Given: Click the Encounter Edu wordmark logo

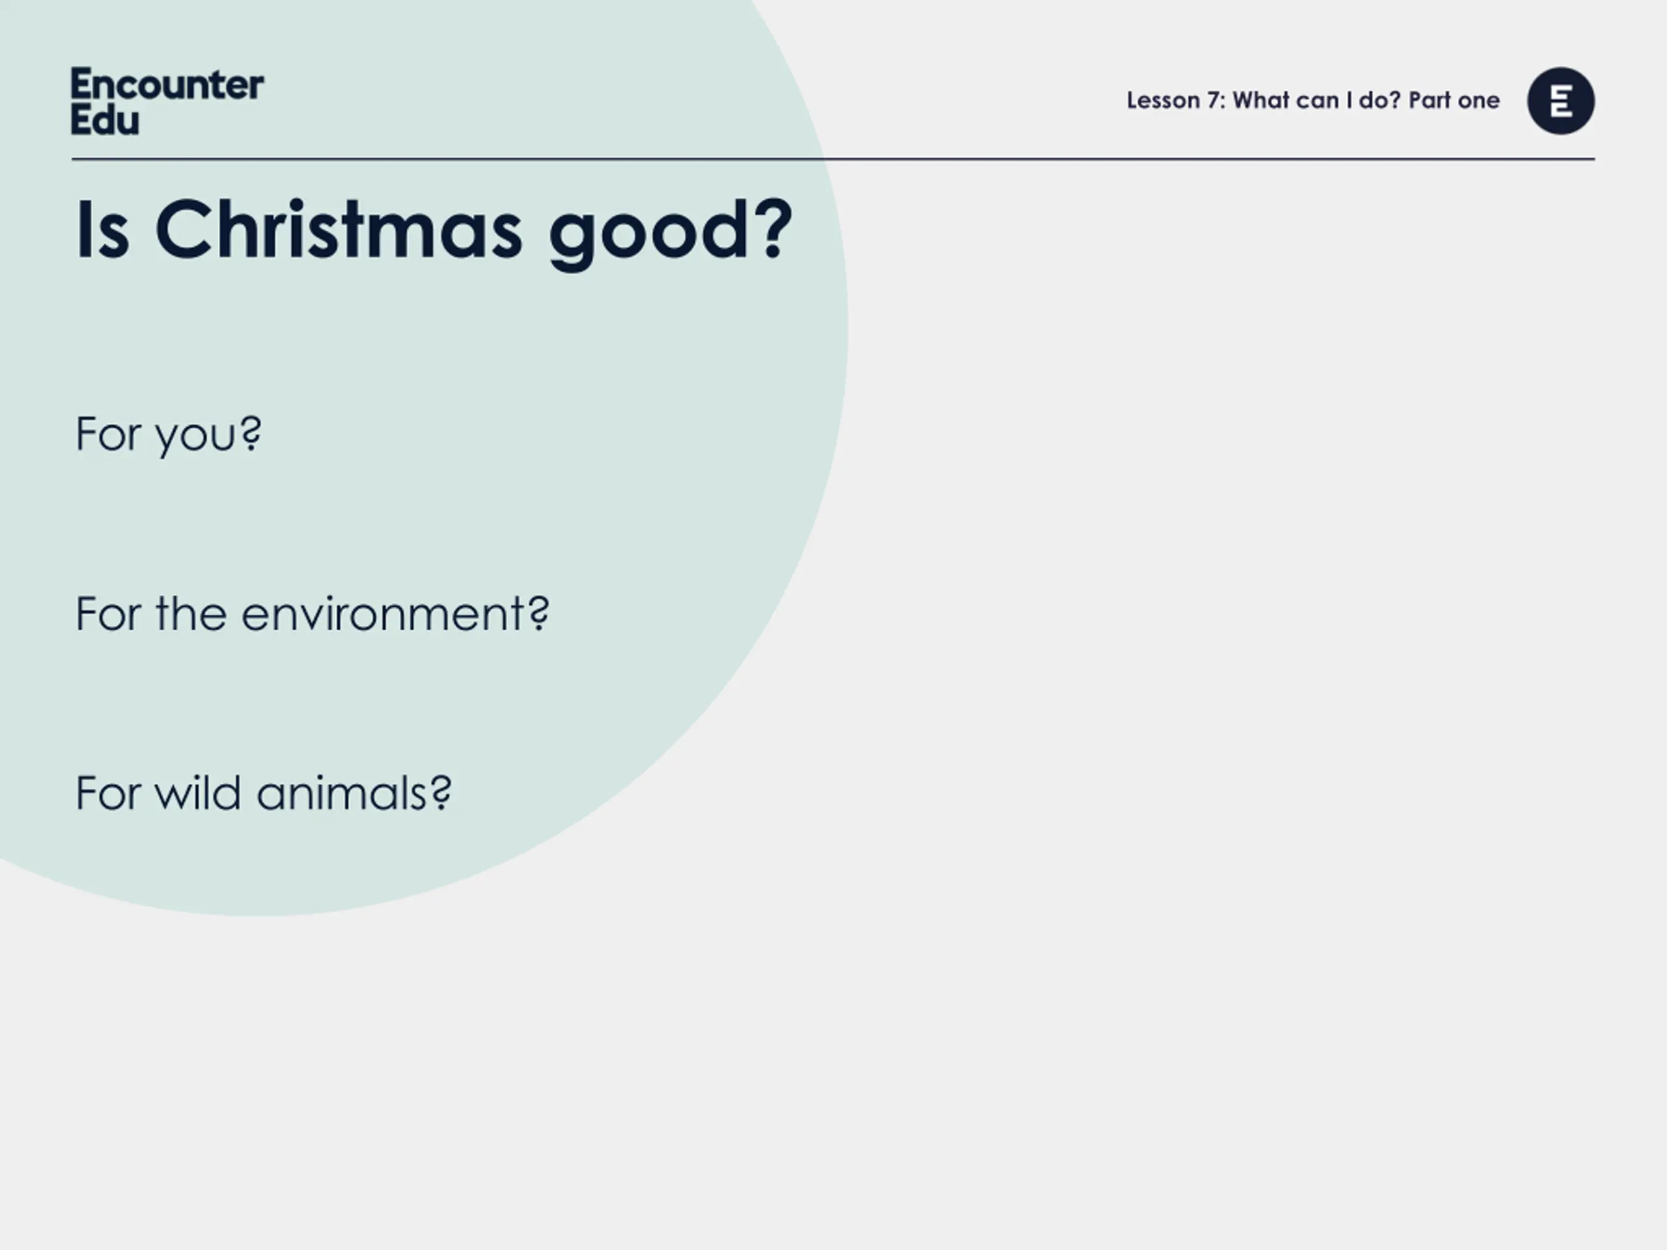Looking at the screenshot, I should pos(167,102).
